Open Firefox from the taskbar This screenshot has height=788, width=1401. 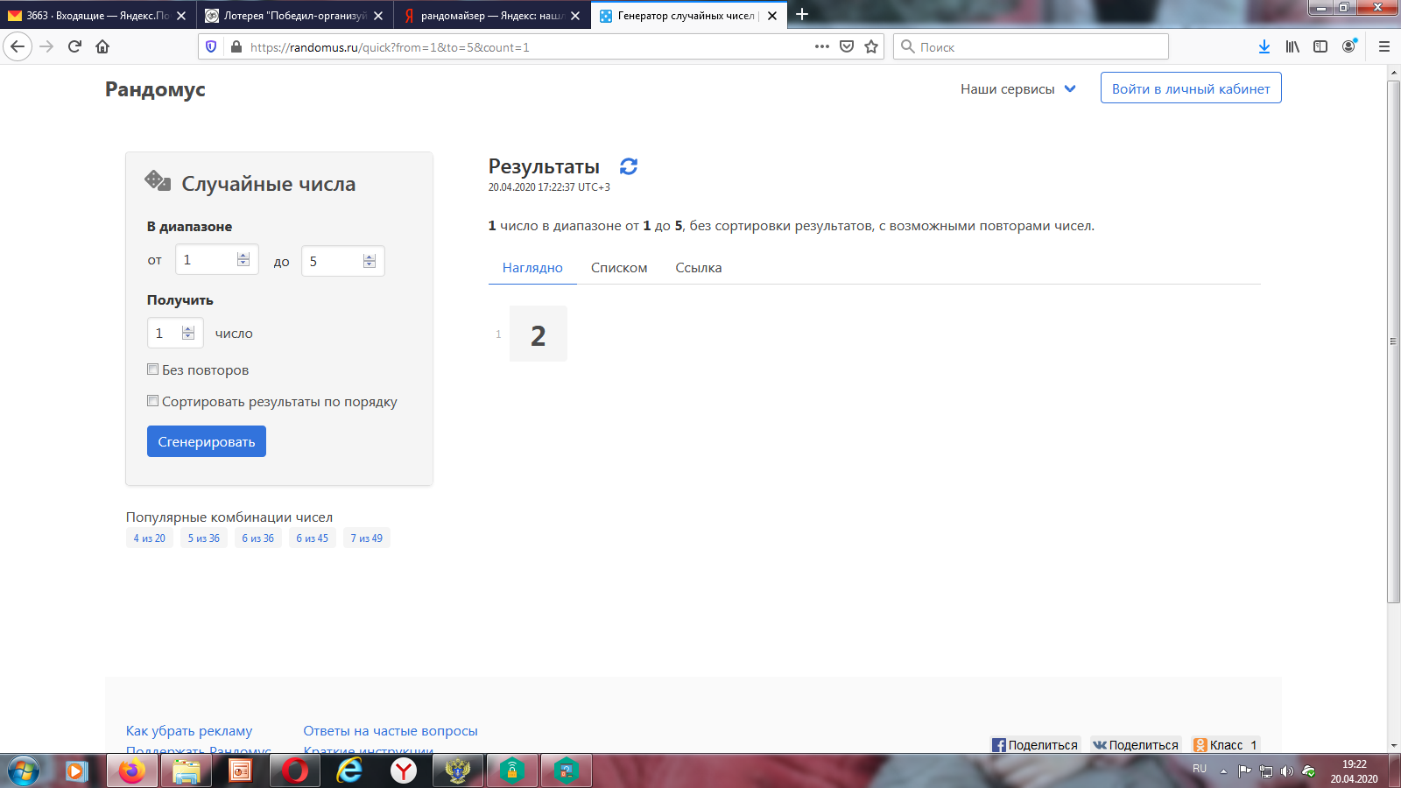[132, 771]
